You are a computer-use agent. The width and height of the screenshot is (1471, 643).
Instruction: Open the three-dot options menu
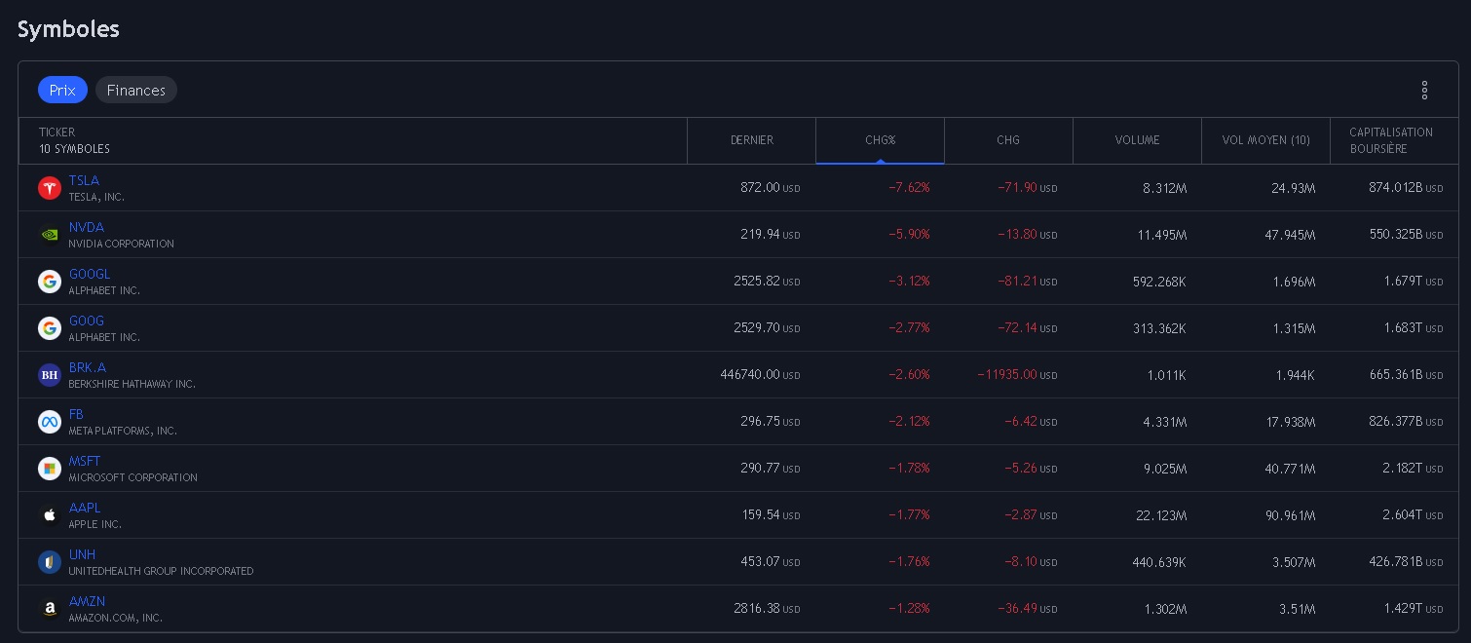(1424, 91)
